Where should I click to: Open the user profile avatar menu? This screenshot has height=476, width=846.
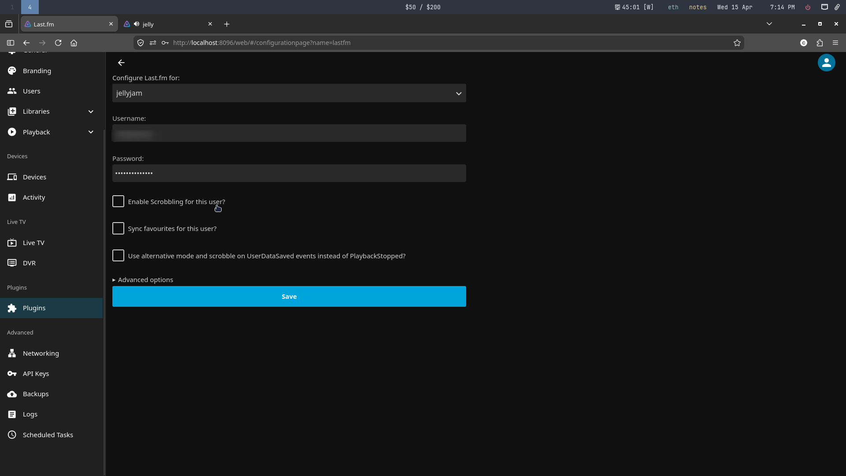tap(826, 63)
